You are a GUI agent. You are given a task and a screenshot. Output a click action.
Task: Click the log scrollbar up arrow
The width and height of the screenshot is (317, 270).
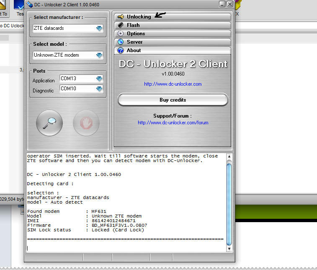229,157
